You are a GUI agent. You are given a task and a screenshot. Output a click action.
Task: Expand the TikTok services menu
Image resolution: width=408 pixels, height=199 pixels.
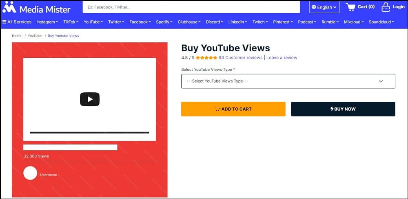click(71, 22)
